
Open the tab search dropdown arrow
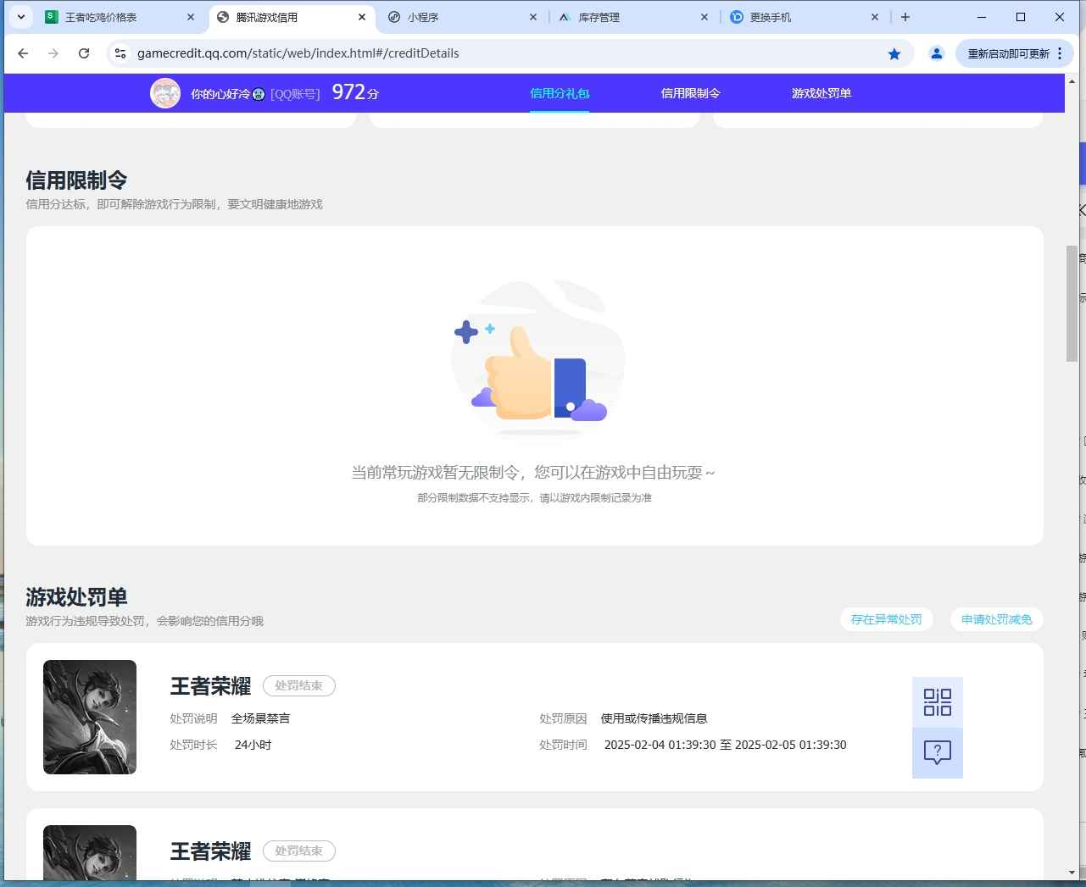pos(21,17)
